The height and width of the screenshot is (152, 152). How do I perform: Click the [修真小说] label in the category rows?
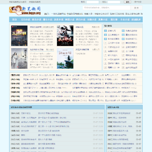coord(16,79)
